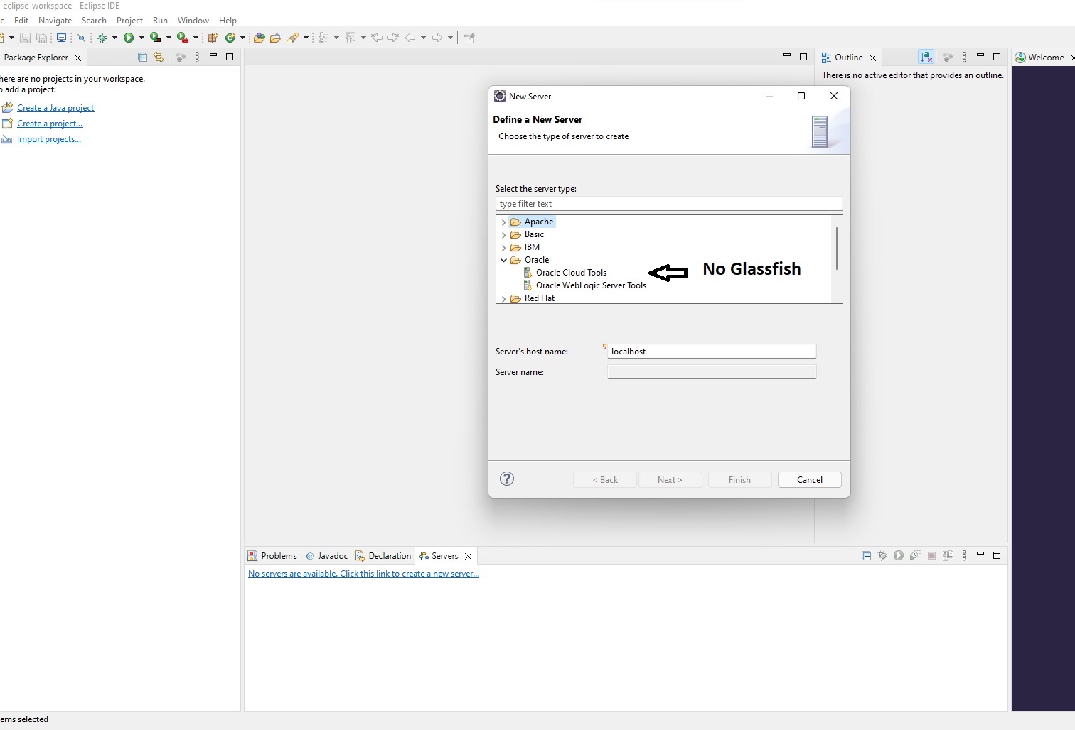Click the Save All toolbar icon
This screenshot has width=1075, height=730.
coord(41,38)
